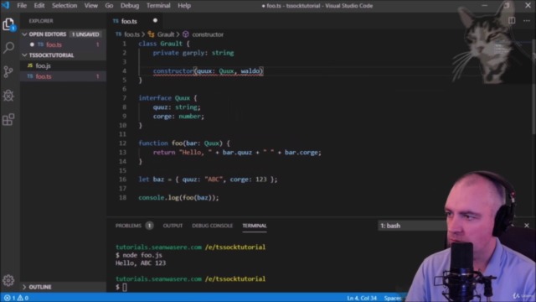Viewport: 536px width, 302px height.
Task: Switch to the Problems panel tab
Action: [128, 226]
